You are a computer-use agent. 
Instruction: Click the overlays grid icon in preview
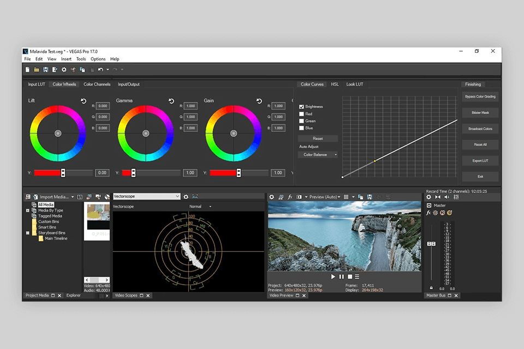(x=346, y=197)
